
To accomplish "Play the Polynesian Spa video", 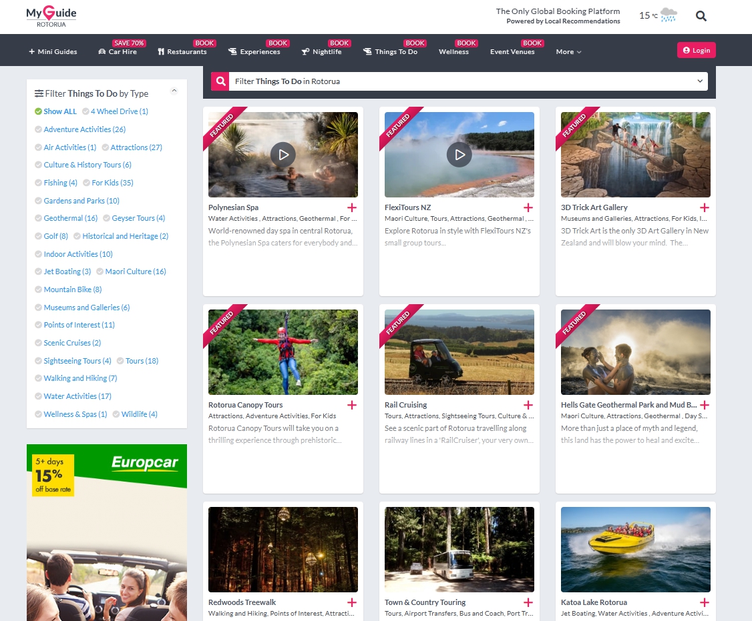I will (283, 155).
